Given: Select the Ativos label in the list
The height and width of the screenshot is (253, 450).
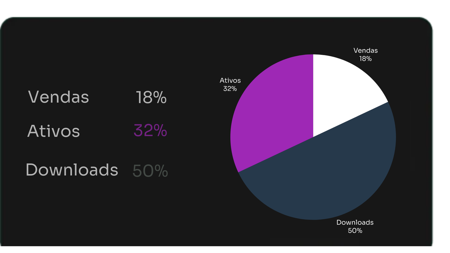Looking at the screenshot, I should point(53,131).
